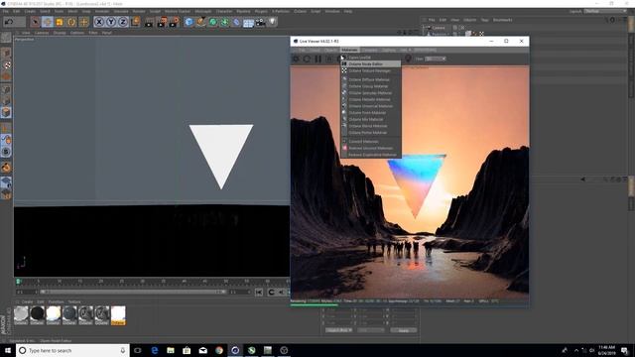Click the timeline start frame field

(27, 292)
